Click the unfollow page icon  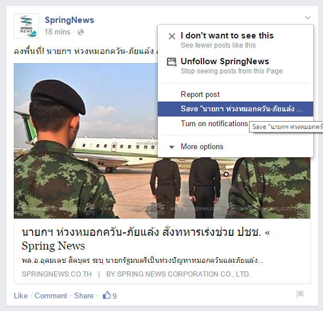pos(172,62)
